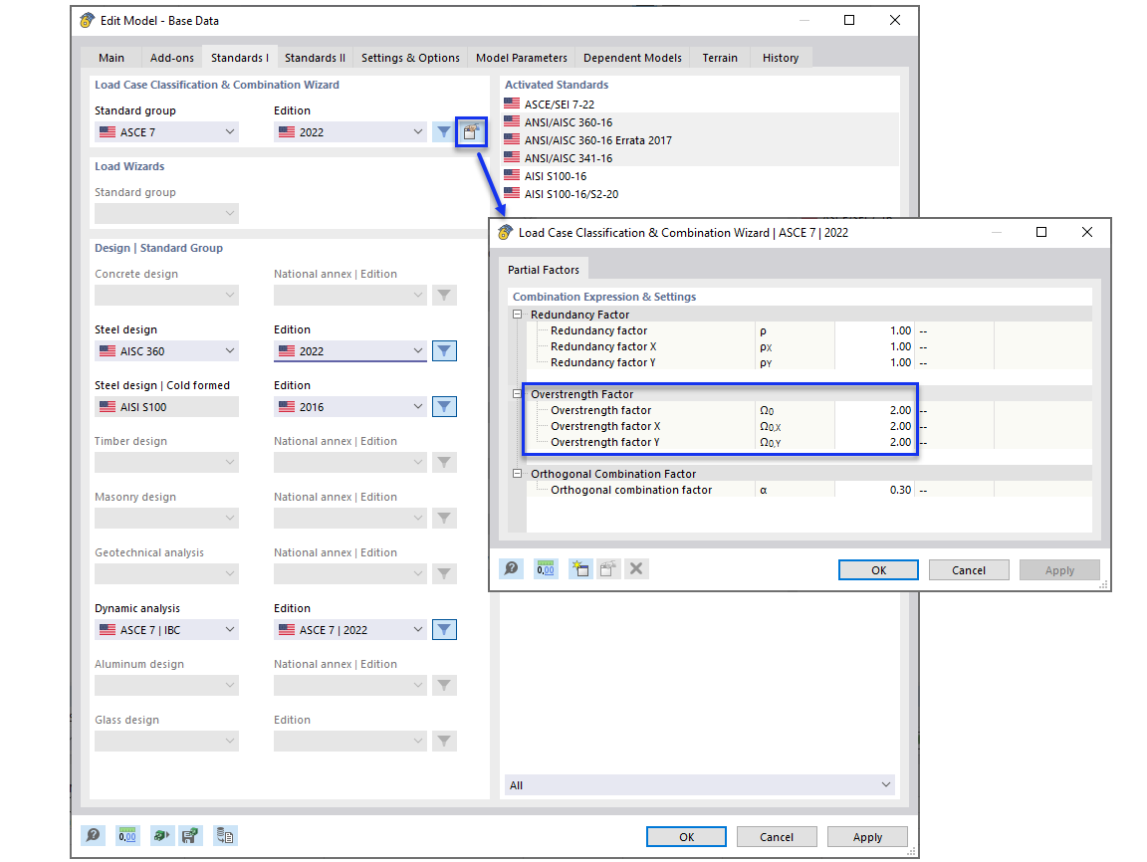Open the All filter dropdown under Activated Standards
1147x862 pixels.
point(700,785)
